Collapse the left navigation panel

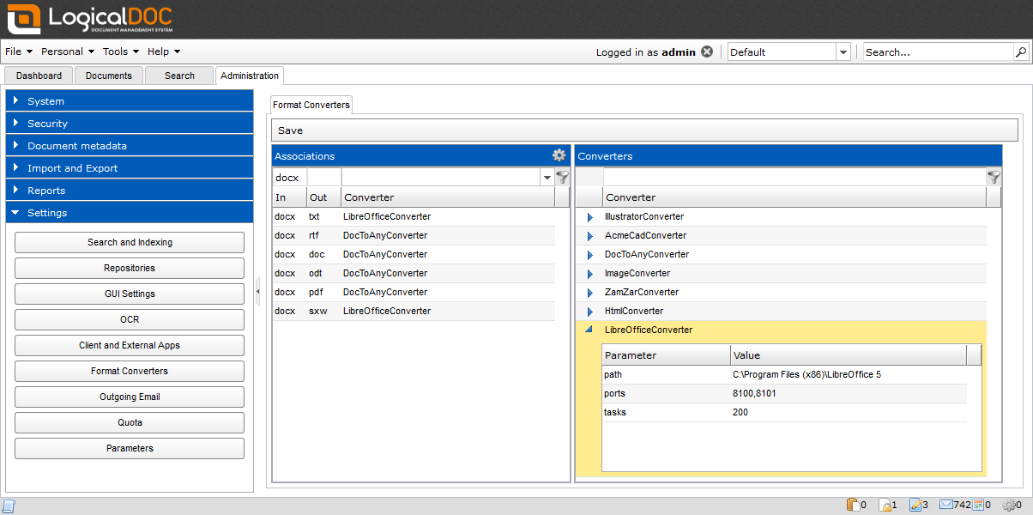(257, 292)
